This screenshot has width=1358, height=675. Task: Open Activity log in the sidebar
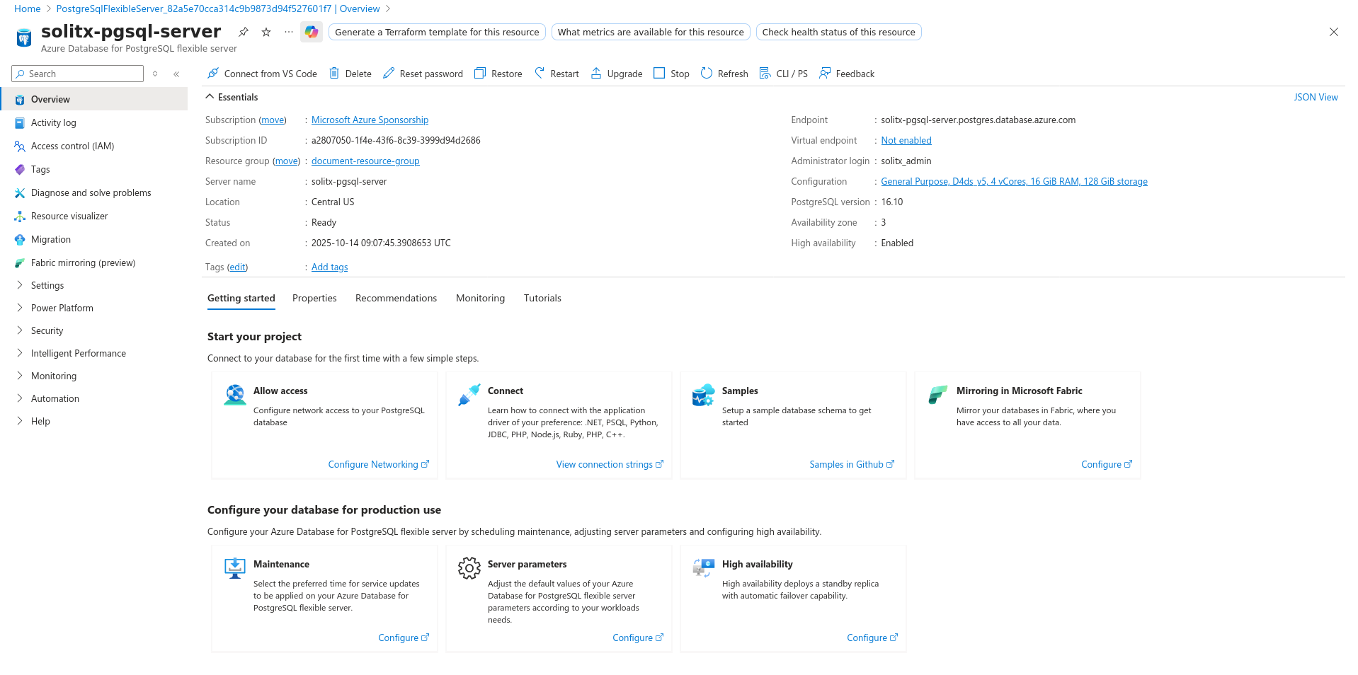coord(94,122)
